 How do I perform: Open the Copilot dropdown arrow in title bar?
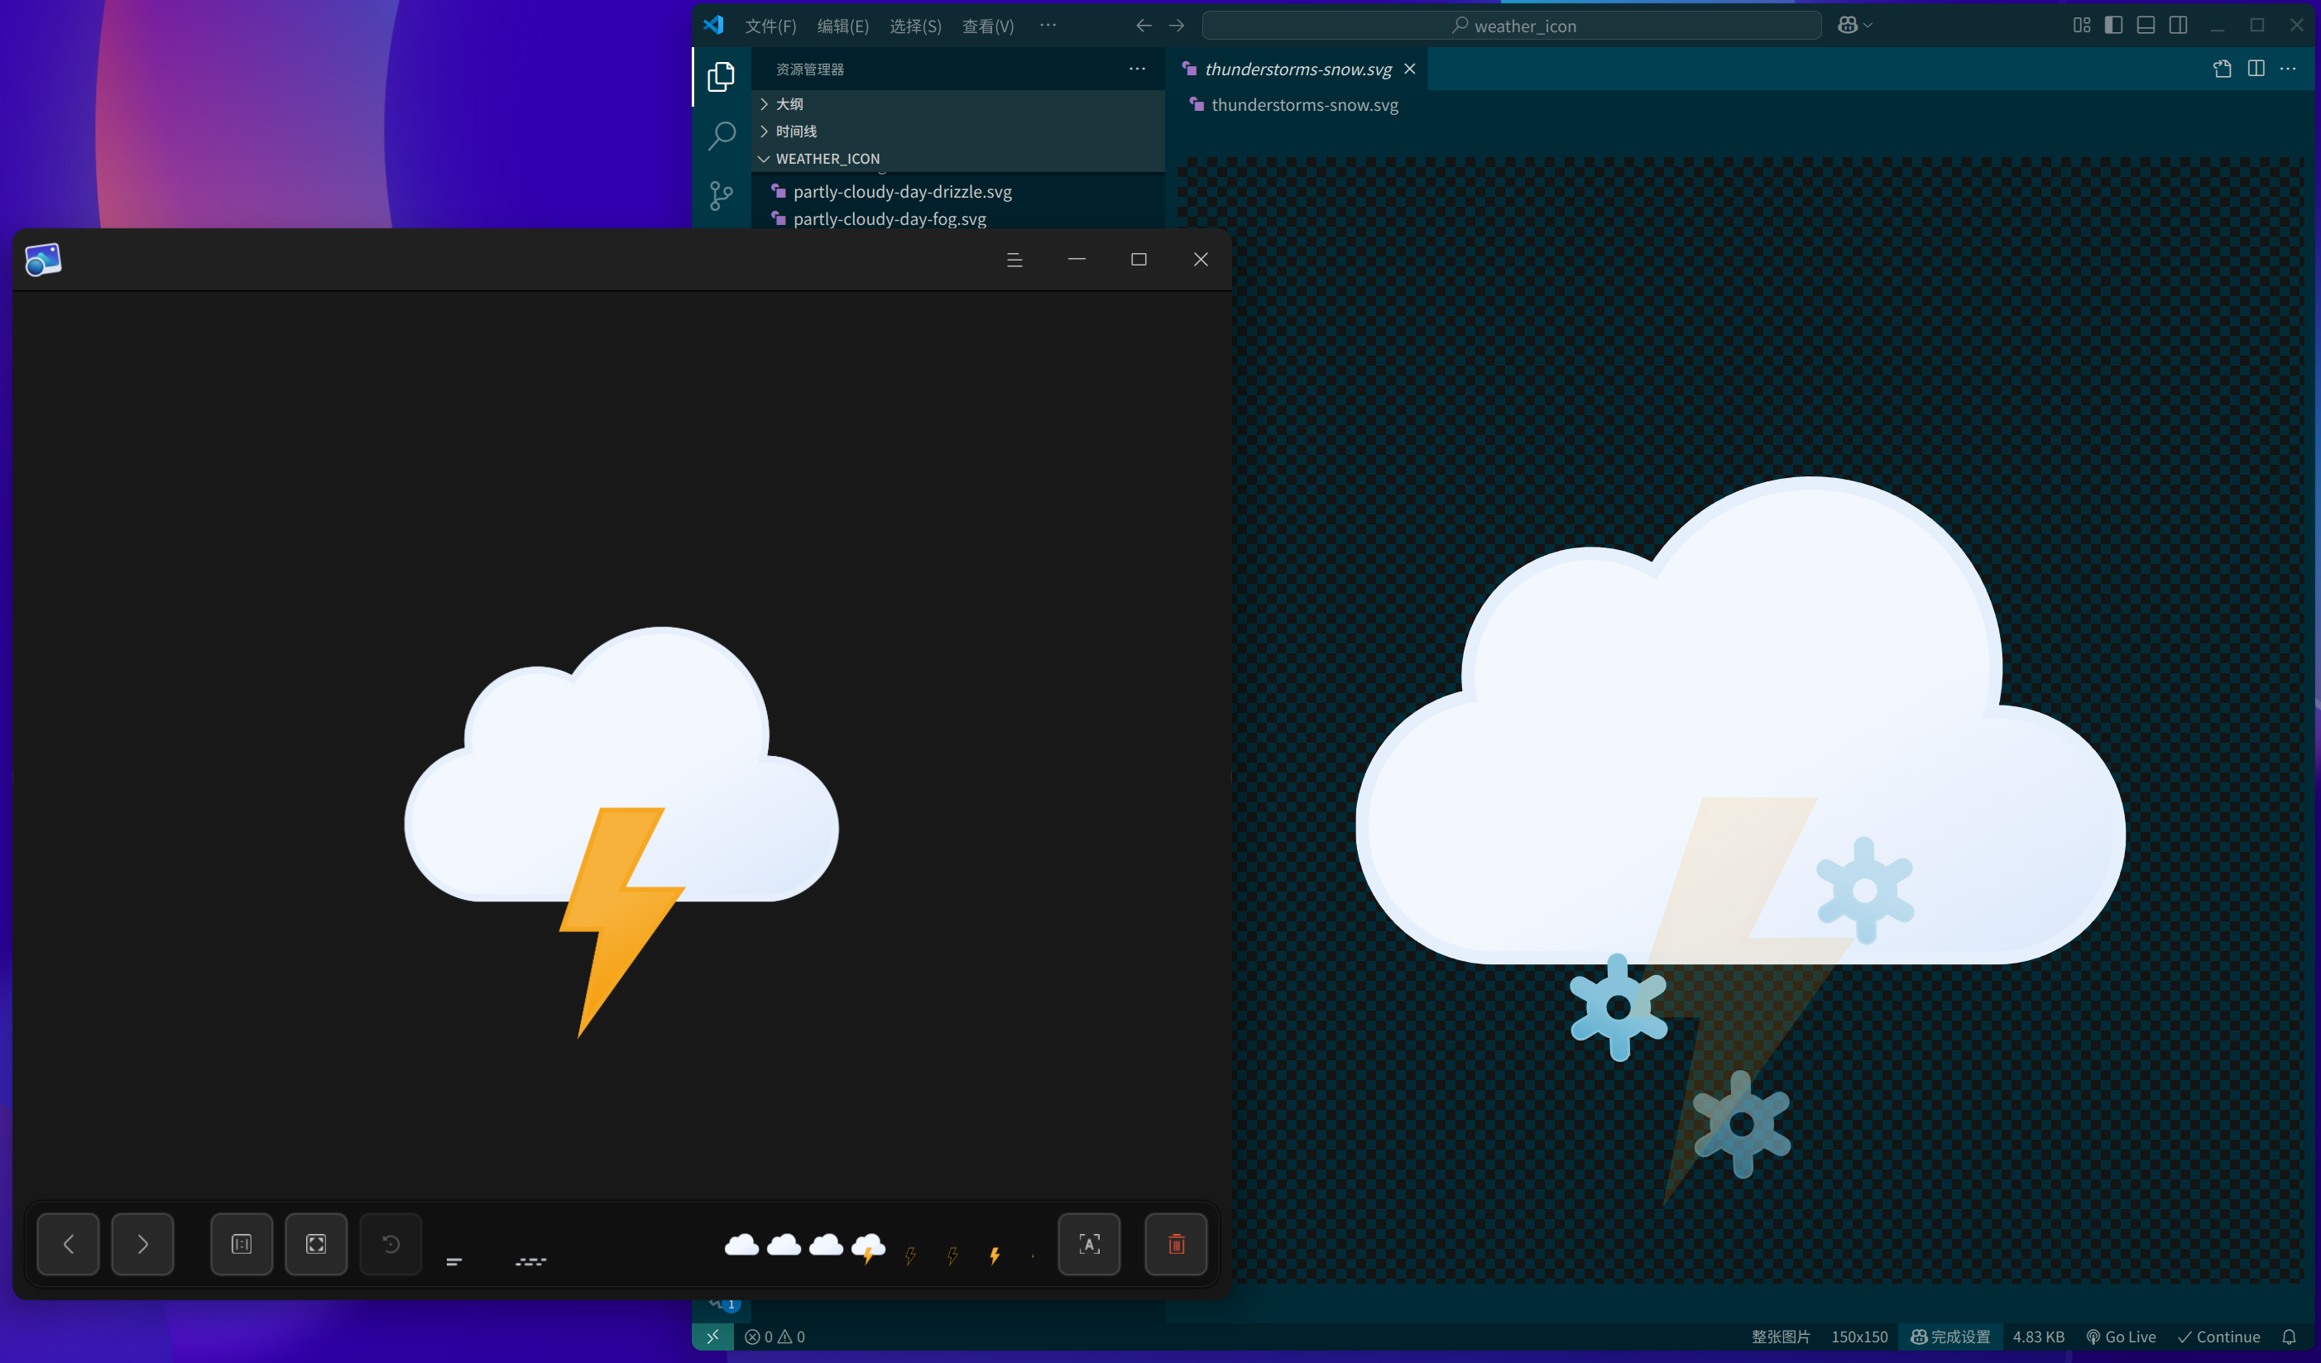click(x=1868, y=25)
